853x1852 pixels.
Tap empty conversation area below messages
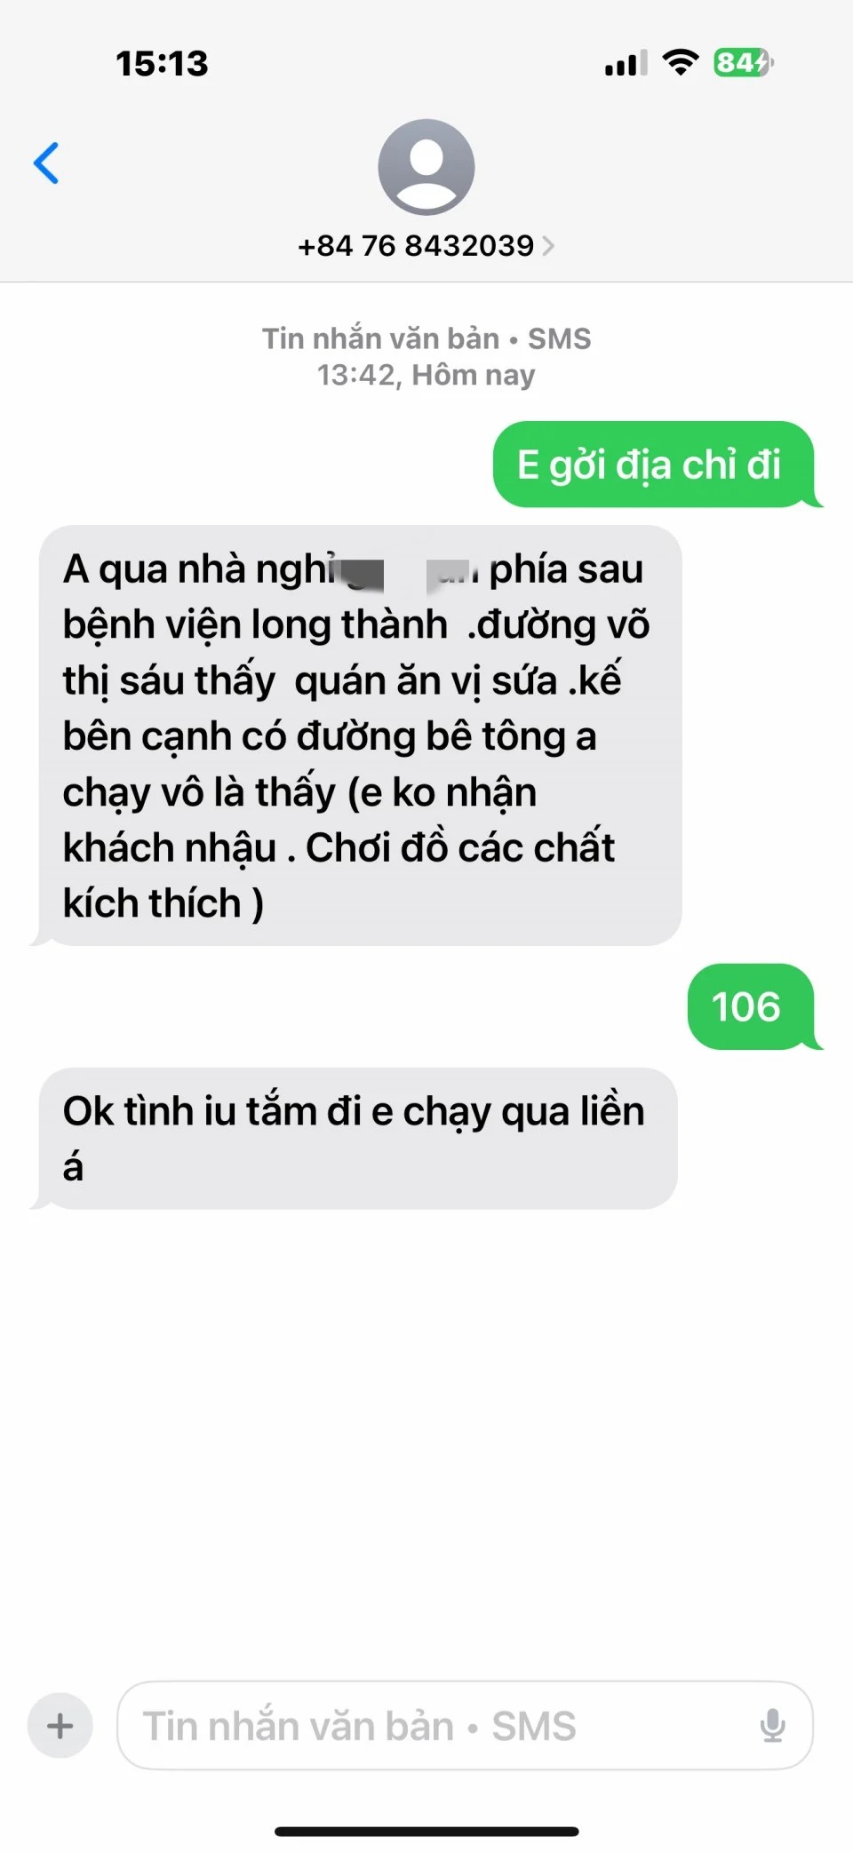[x=426, y=1439]
